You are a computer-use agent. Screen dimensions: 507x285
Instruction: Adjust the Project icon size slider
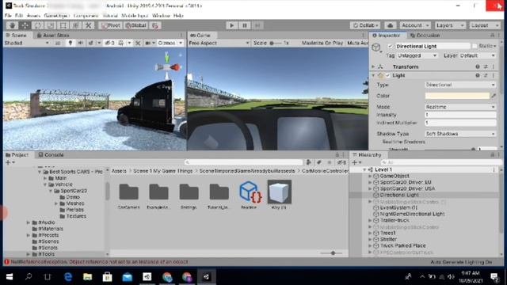pos(333,253)
